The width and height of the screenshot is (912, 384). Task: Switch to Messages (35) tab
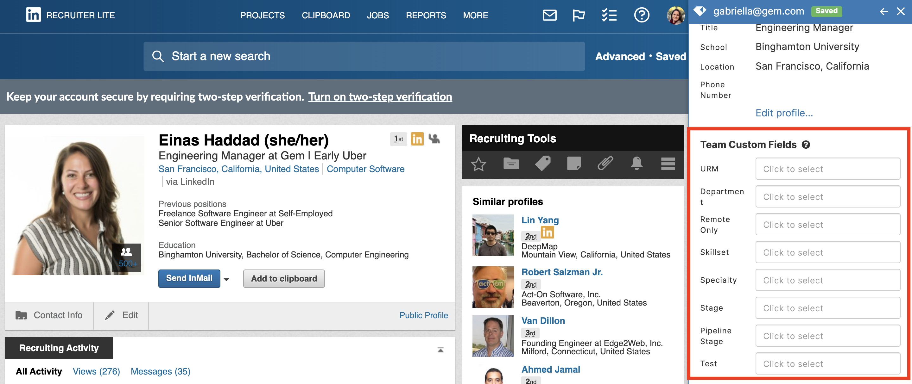160,372
